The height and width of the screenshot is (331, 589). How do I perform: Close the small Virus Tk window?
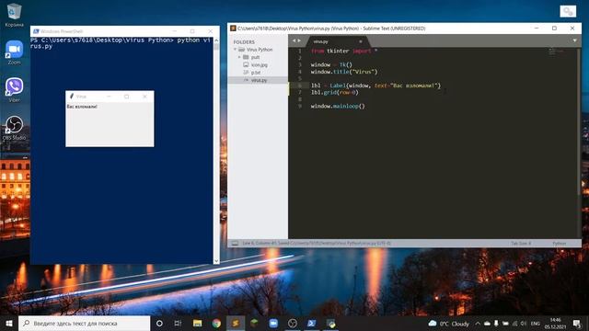(144, 97)
